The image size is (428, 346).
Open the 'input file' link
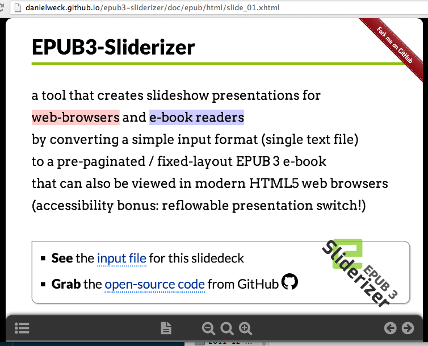[121, 259]
